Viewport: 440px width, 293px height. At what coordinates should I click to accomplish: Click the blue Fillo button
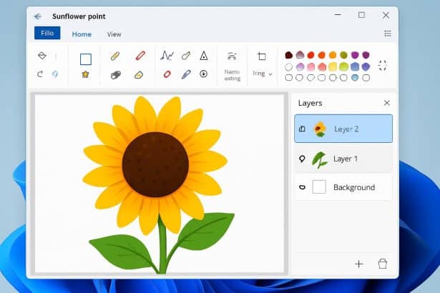(47, 33)
